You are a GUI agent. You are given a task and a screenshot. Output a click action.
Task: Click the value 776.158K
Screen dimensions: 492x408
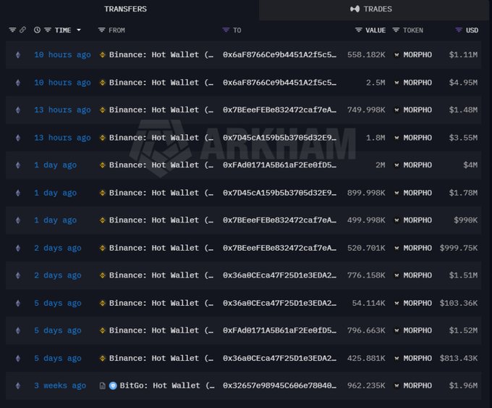[x=366, y=275]
